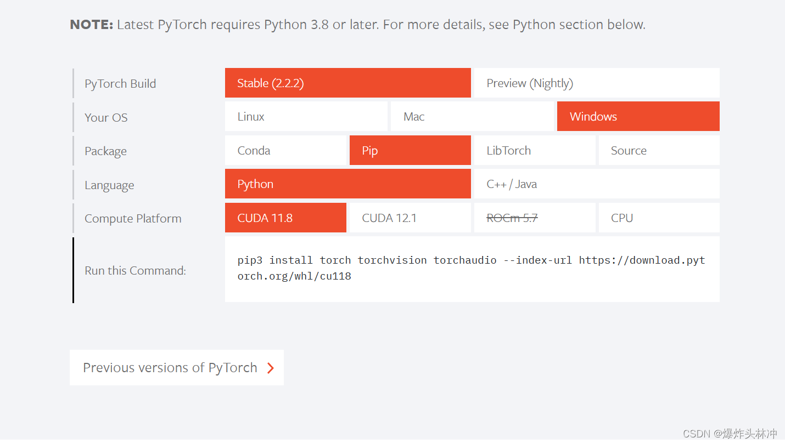The height and width of the screenshot is (444, 785).
Task: Choose the LibTorch package
Action: pos(534,151)
